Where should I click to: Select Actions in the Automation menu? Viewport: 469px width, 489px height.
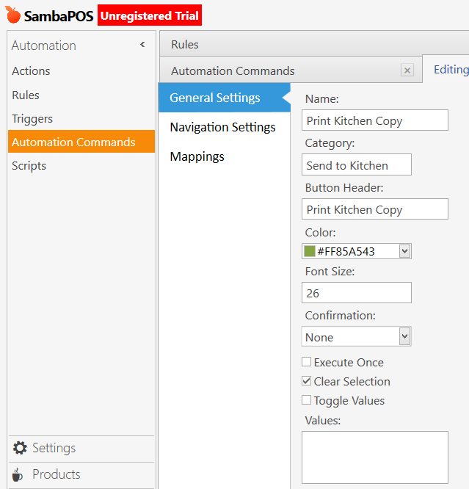31,71
